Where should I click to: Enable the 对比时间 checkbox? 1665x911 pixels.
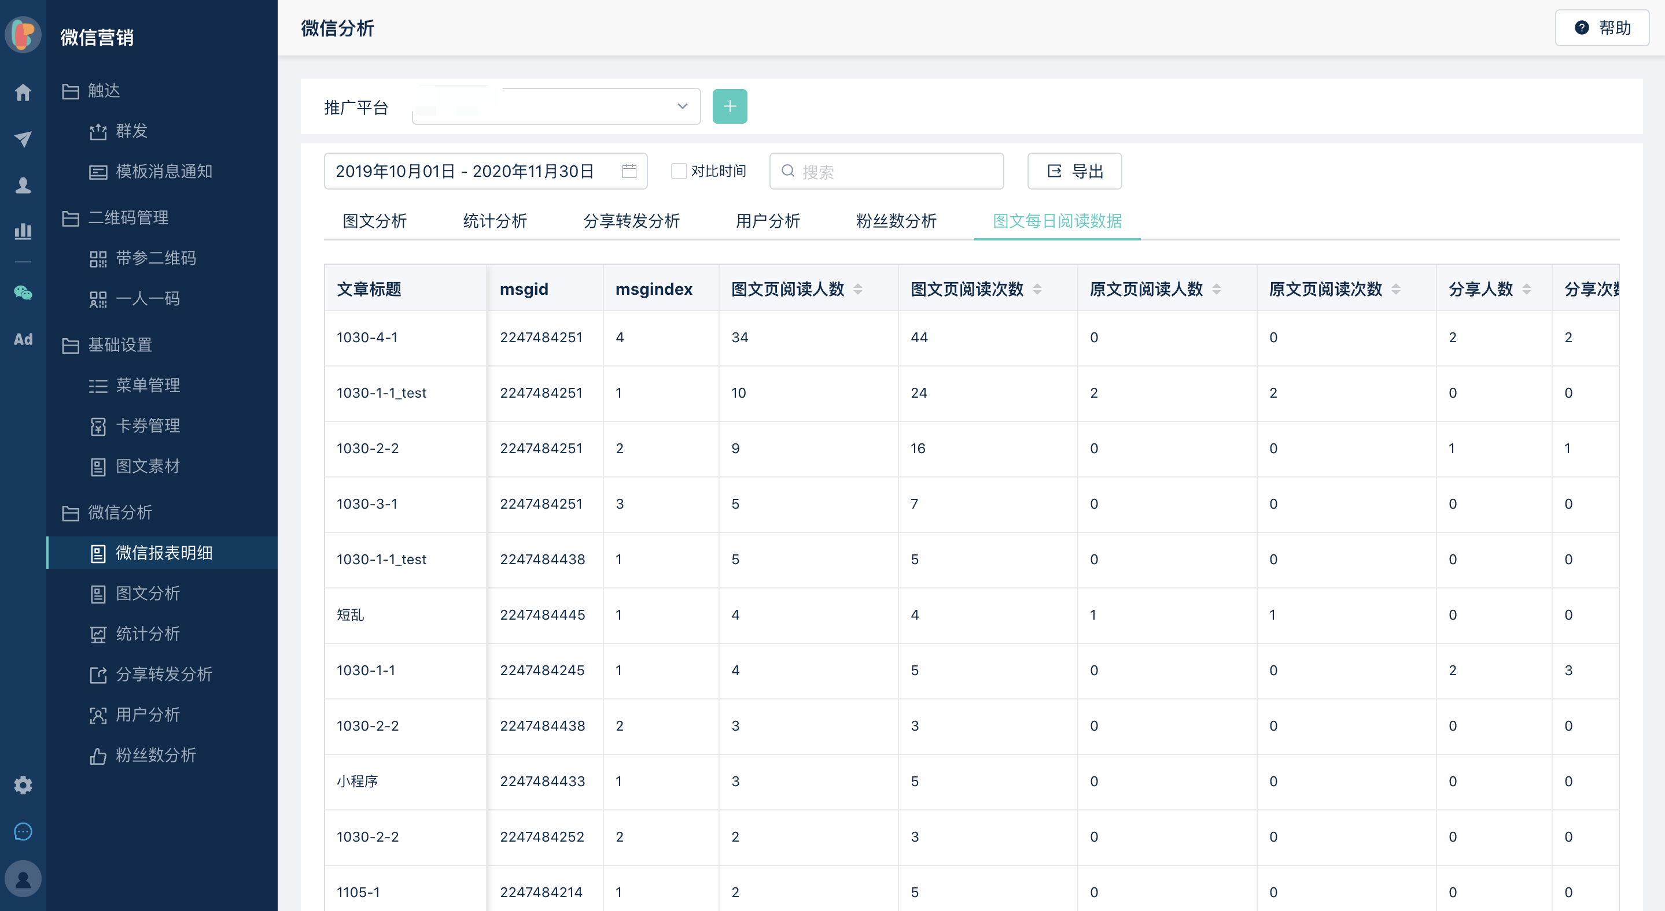coord(679,171)
